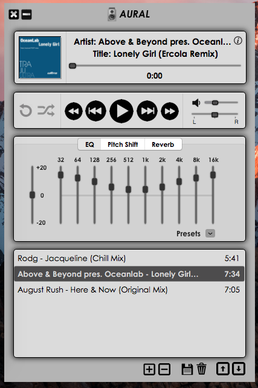Move selected track up in playlist
Viewport: 258px width, 388px height.
[x=223, y=369]
